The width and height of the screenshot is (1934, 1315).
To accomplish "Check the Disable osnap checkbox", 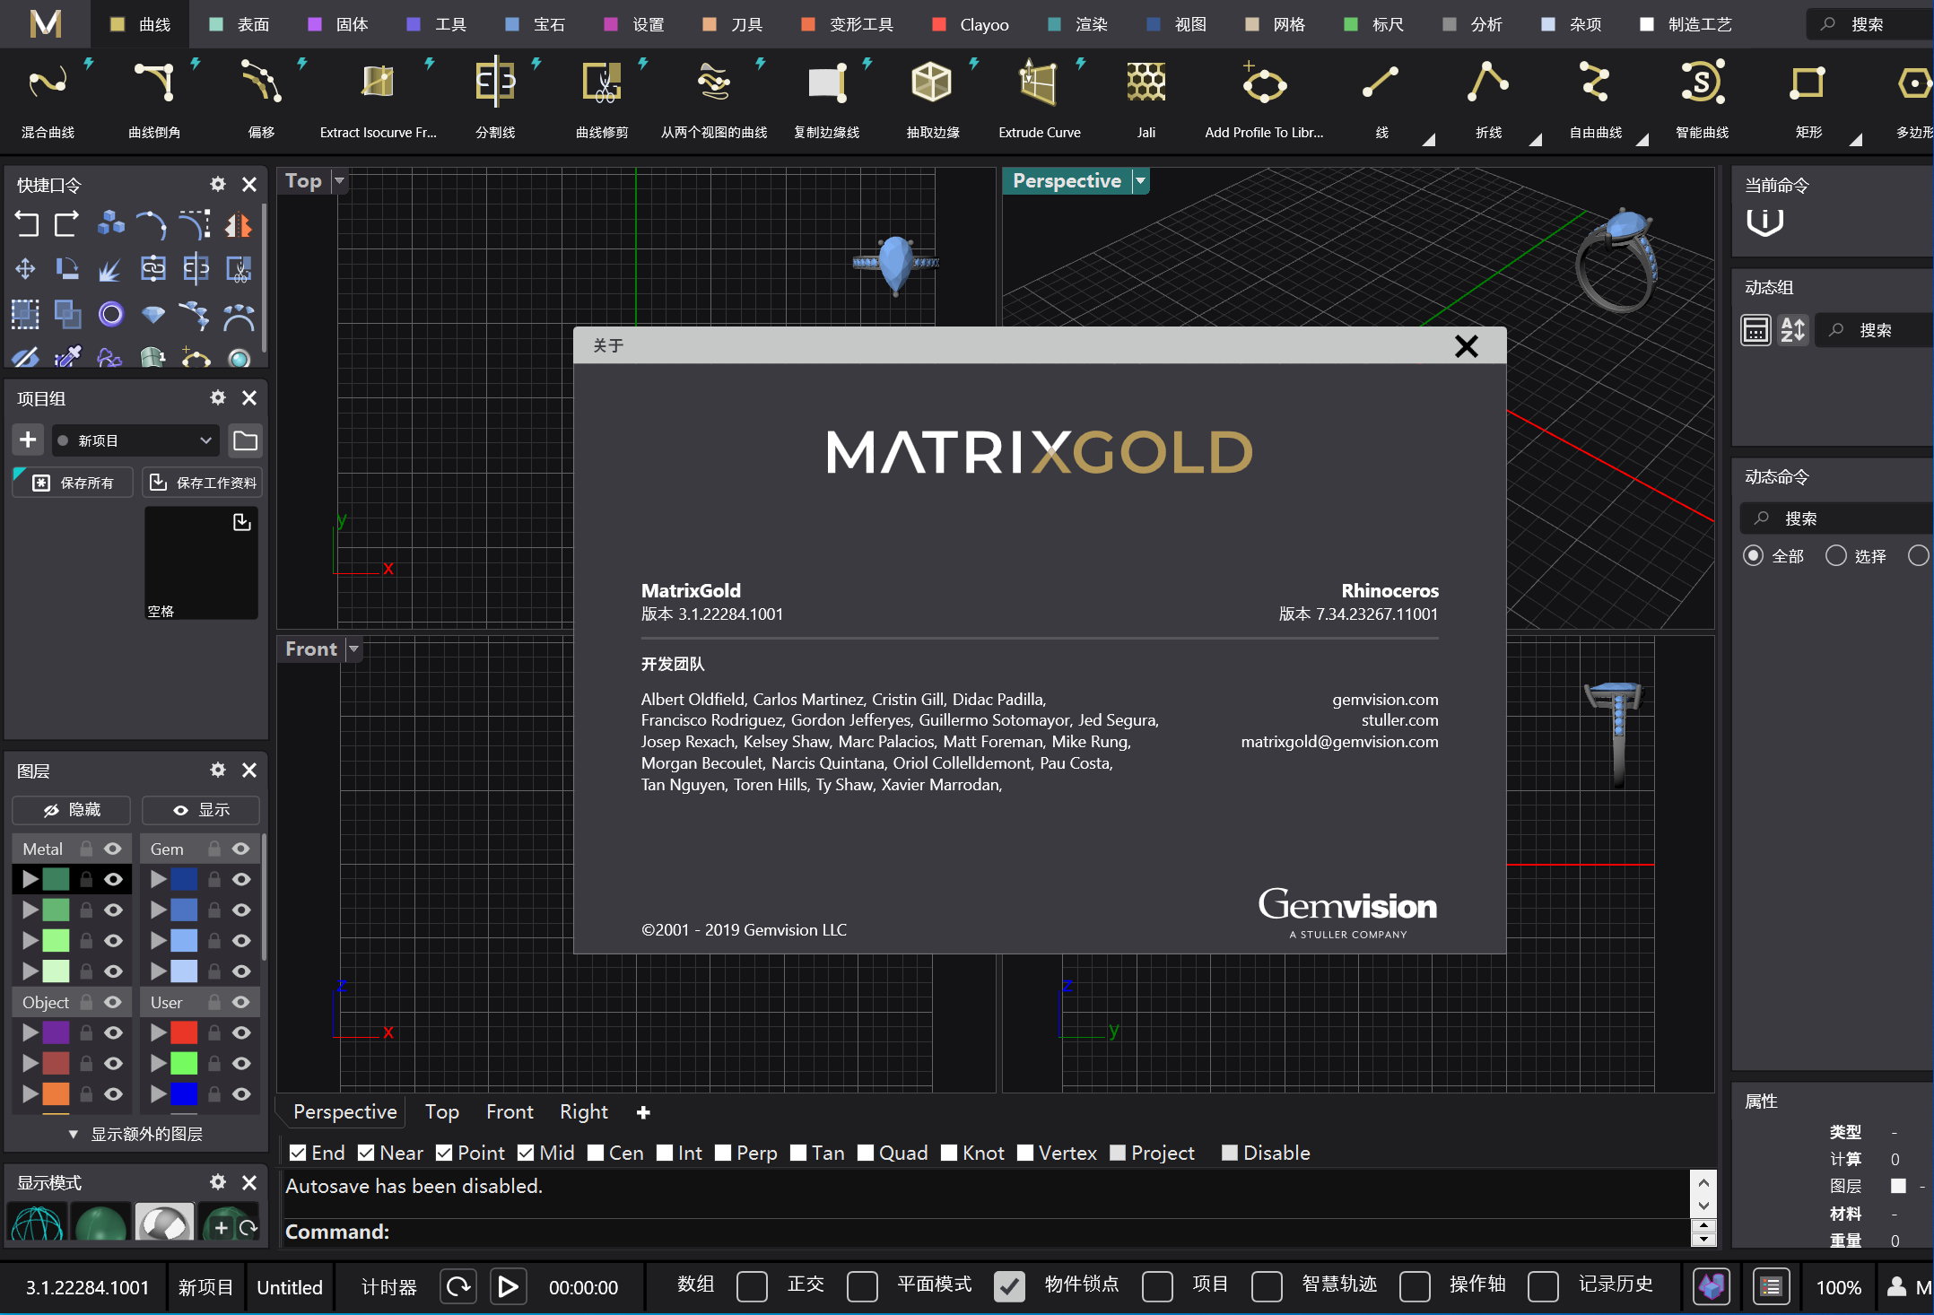I will tap(1230, 1153).
